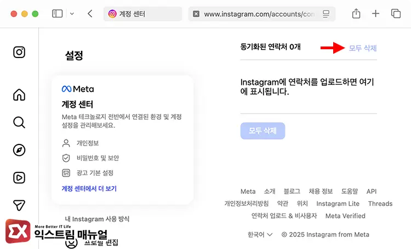
Task: Open 개인정보처리방침 footer link
Action: tap(247, 204)
